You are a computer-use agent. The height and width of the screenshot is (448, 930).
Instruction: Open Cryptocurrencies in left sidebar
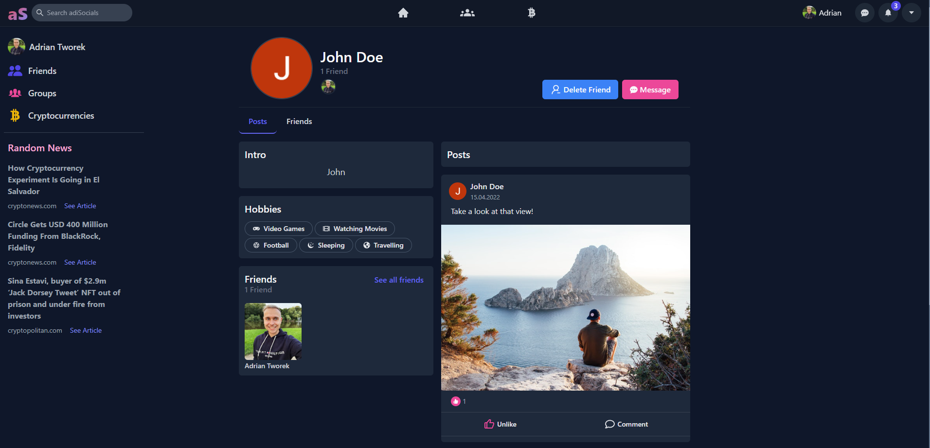(x=51, y=116)
